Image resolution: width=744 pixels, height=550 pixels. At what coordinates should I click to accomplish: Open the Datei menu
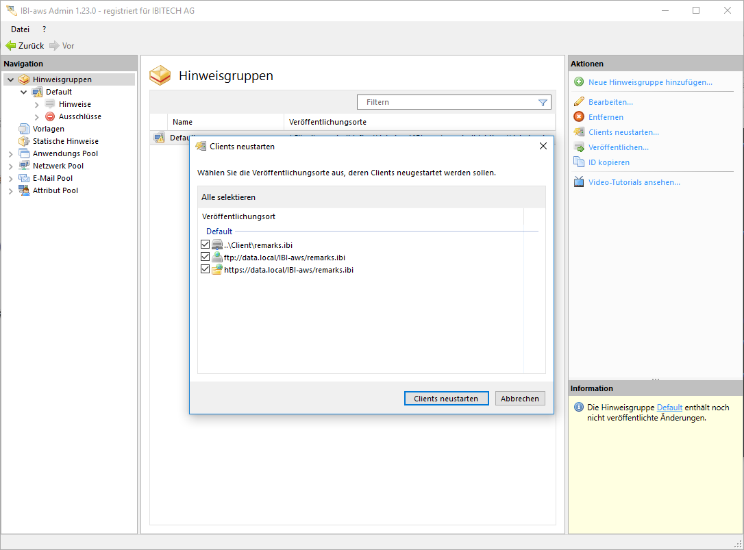pyautogui.click(x=20, y=29)
